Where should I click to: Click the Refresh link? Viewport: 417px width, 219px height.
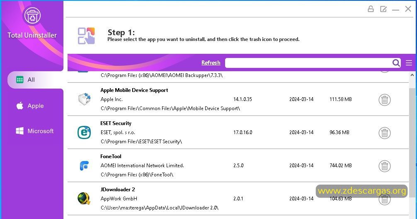coord(211,63)
